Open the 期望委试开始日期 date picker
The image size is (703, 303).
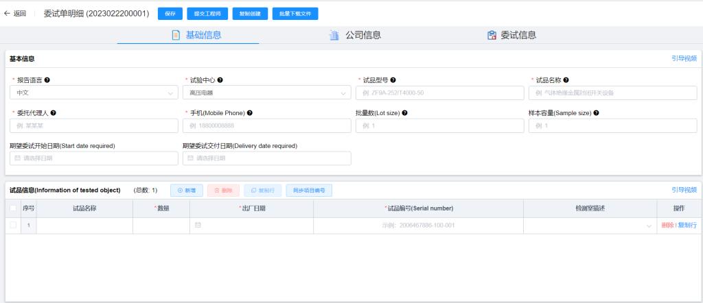point(93,158)
